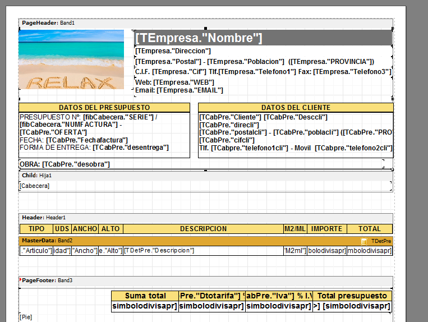428x322 pixels.
Task: Select the TOTAL column header
Action: (x=370, y=229)
